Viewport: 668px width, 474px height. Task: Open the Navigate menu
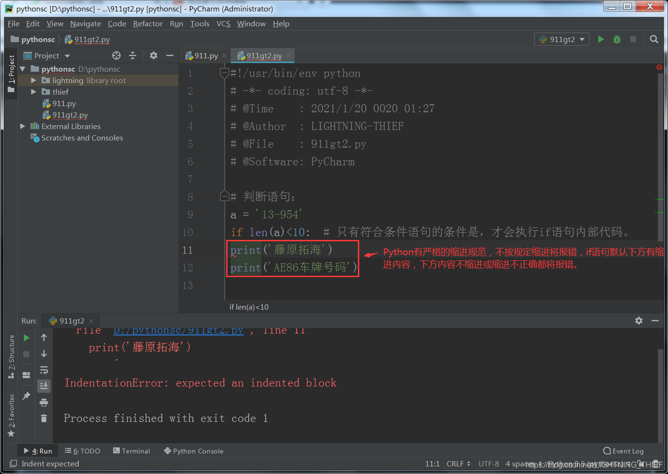pos(85,23)
